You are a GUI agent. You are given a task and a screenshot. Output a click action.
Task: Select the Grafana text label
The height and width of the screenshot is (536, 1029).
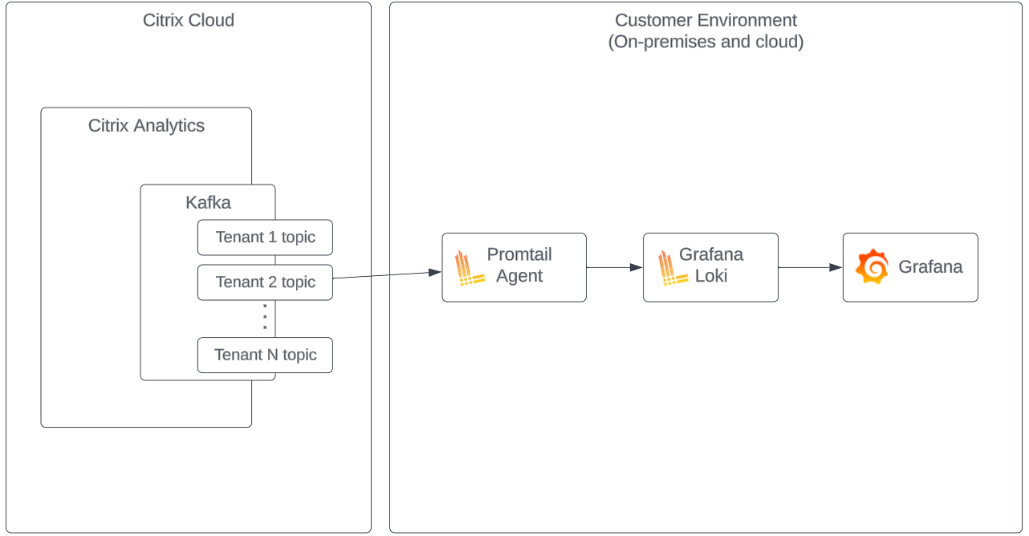tap(930, 267)
